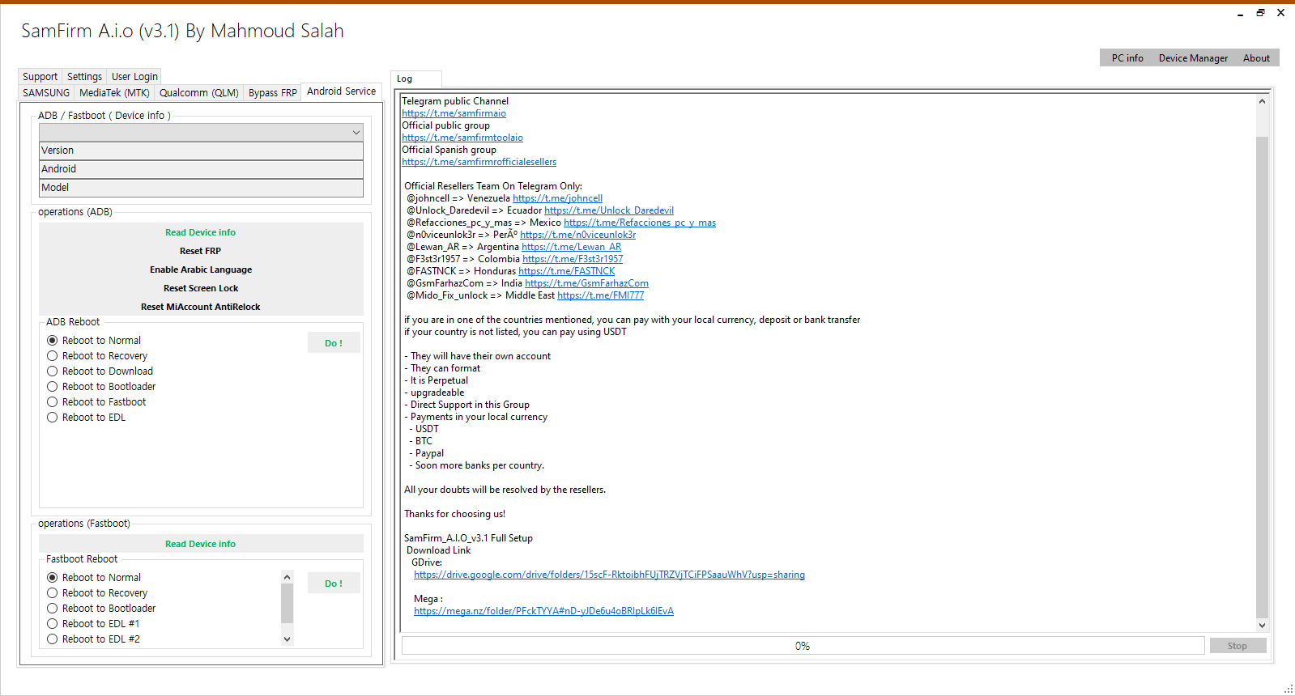Open the t.me/FMI777 link
Image resolution: width=1295 pixels, height=696 pixels.
600,295
